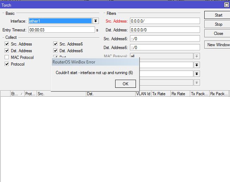Open a New Window of Torch
Viewport: 230px width, 182px height.
(218, 45)
